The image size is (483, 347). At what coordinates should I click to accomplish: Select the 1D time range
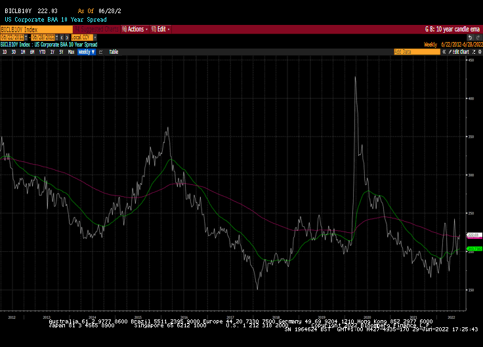(5, 52)
